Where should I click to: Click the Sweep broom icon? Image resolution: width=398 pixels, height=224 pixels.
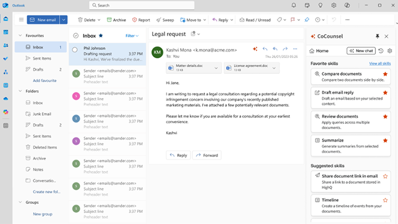159,20
